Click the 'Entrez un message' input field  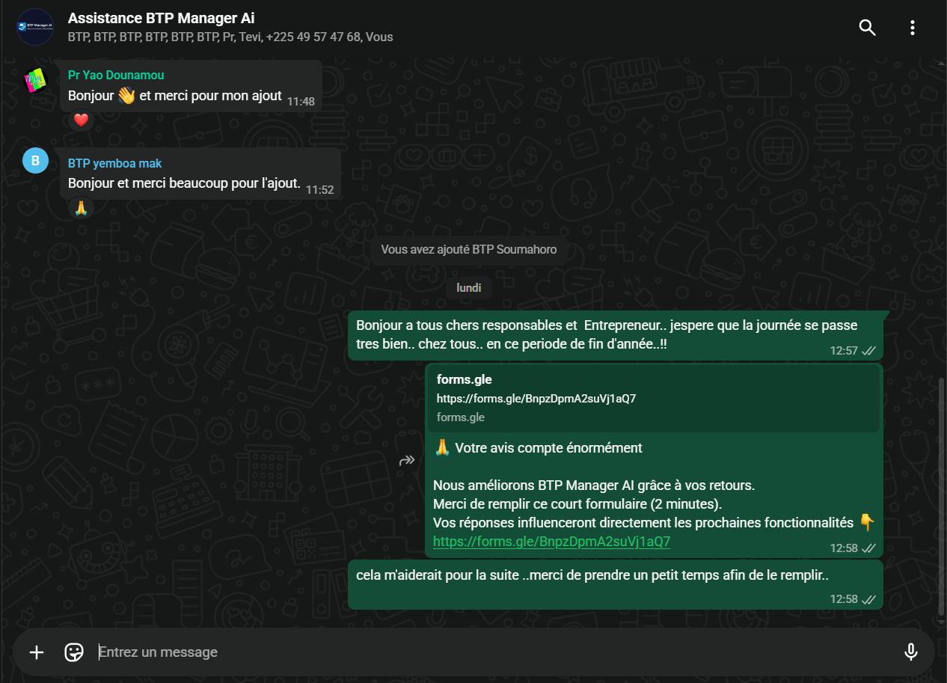tap(299, 652)
